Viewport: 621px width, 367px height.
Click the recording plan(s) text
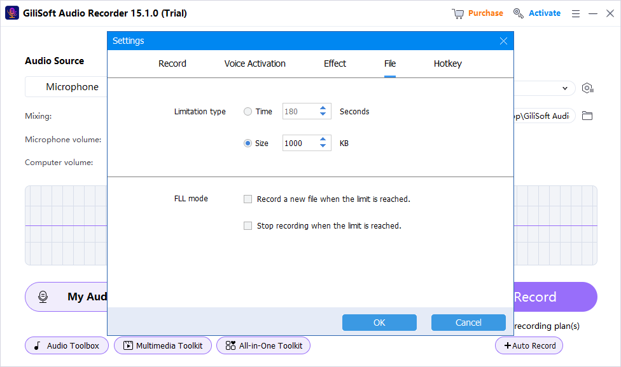(547, 326)
